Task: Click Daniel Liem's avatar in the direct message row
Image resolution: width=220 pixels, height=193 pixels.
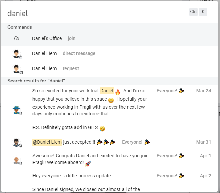Action: tap(17, 54)
